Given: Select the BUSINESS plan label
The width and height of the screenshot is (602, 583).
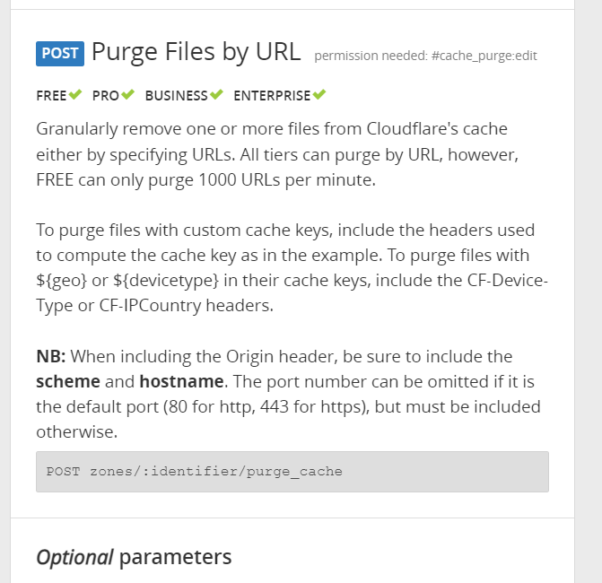Looking at the screenshot, I should (x=176, y=96).
